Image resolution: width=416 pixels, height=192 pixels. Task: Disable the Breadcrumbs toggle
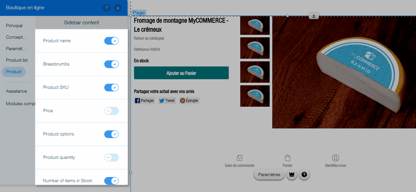click(x=111, y=64)
